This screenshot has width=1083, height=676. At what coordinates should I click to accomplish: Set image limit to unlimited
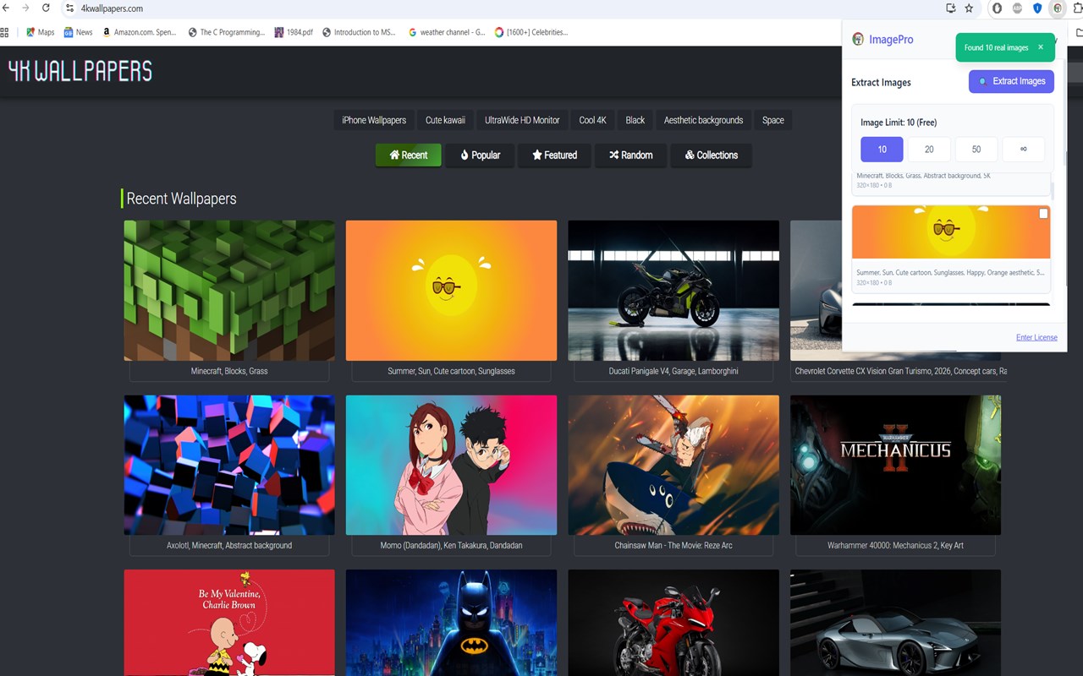coord(1023,150)
